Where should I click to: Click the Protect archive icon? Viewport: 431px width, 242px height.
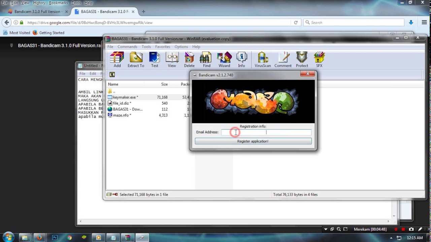(302, 60)
